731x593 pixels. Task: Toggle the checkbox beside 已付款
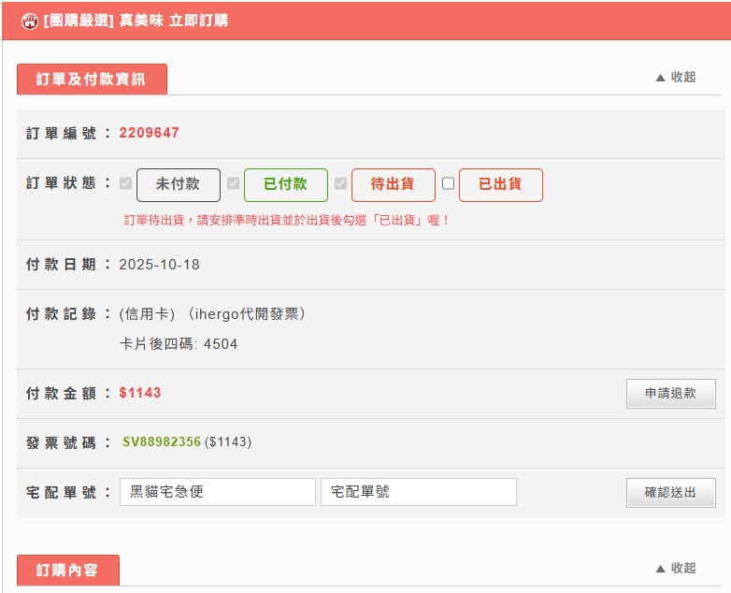tap(233, 184)
